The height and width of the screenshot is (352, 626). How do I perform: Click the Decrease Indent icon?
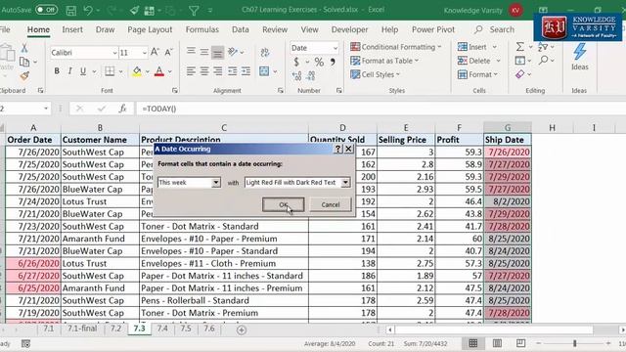pos(233,71)
